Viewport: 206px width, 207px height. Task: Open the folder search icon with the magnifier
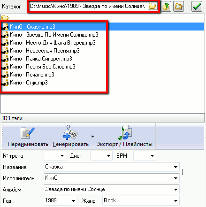pyautogui.click(x=178, y=7)
